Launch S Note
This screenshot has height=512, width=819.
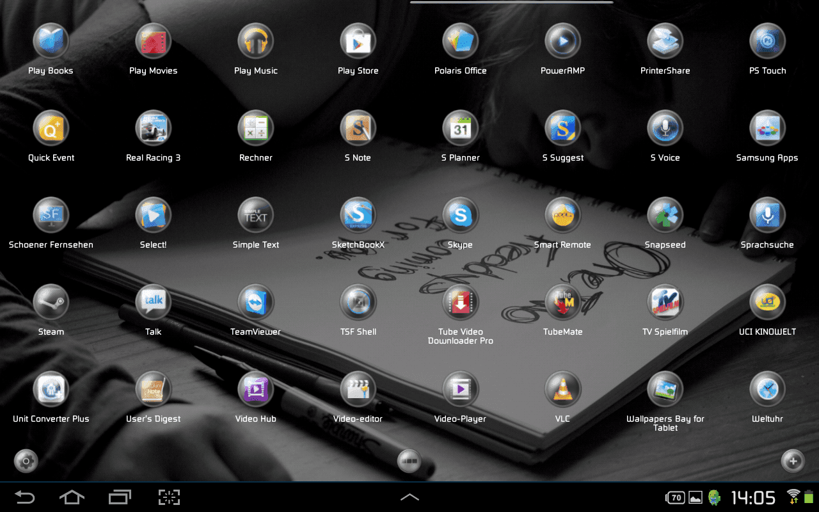[358, 129]
